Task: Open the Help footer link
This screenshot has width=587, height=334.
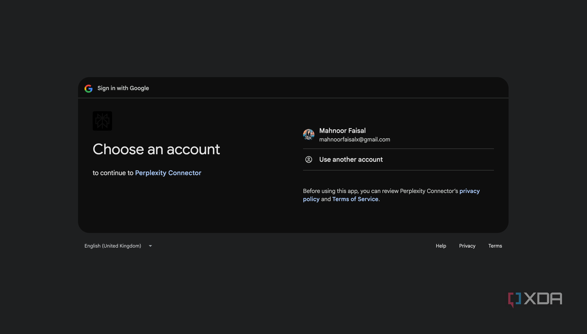Action: (x=441, y=246)
